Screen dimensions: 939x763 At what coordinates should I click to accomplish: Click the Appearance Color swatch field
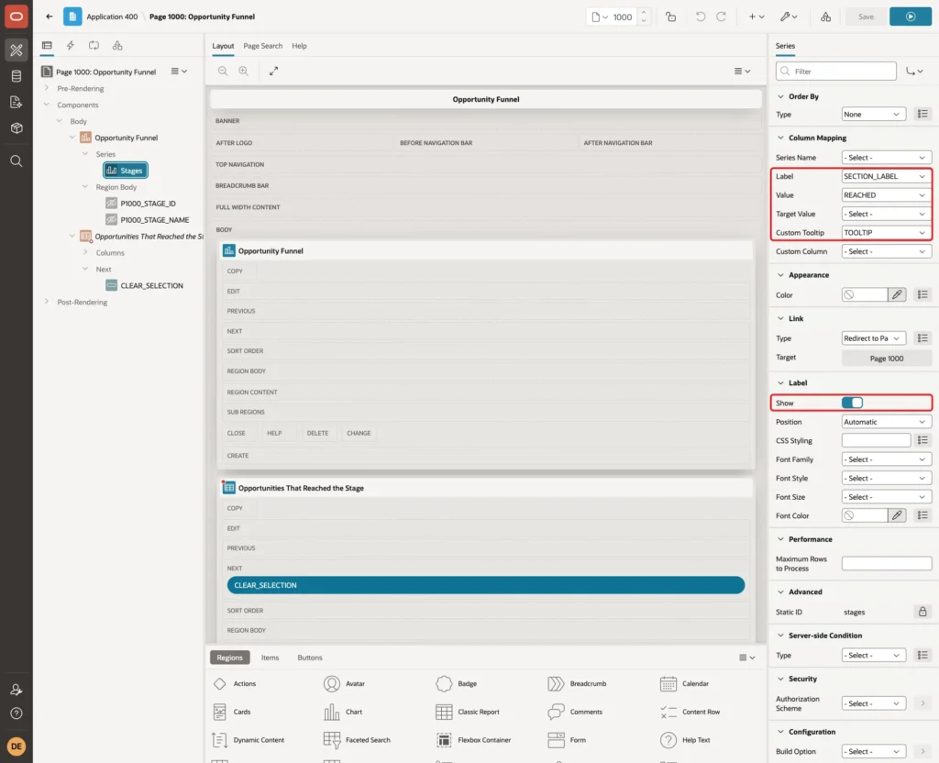click(x=864, y=294)
